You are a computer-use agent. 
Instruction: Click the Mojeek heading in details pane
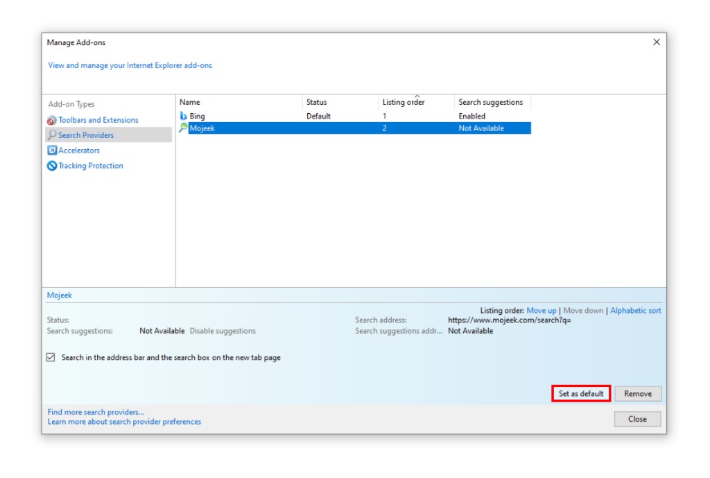(x=60, y=296)
